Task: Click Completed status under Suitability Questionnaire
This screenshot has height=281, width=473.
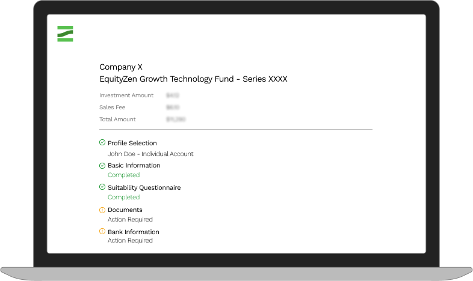Action: point(123,198)
